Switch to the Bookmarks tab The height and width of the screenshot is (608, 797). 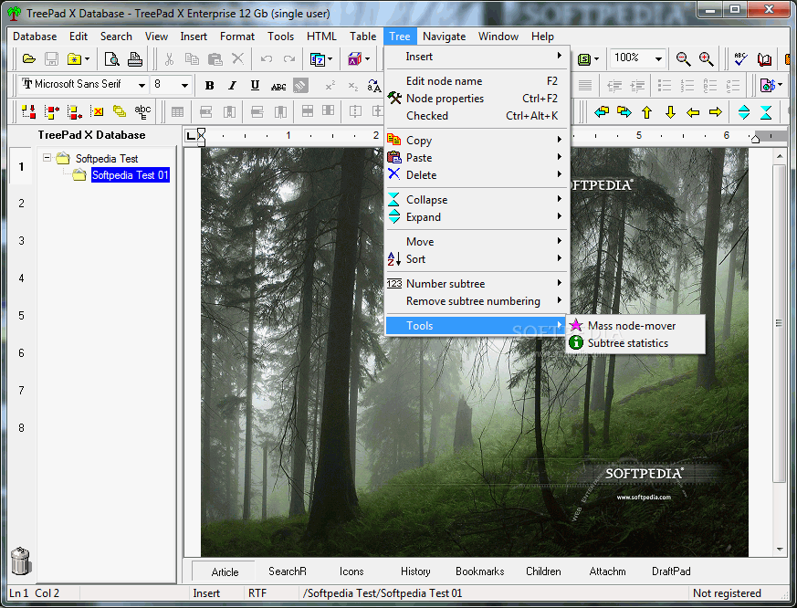click(479, 571)
